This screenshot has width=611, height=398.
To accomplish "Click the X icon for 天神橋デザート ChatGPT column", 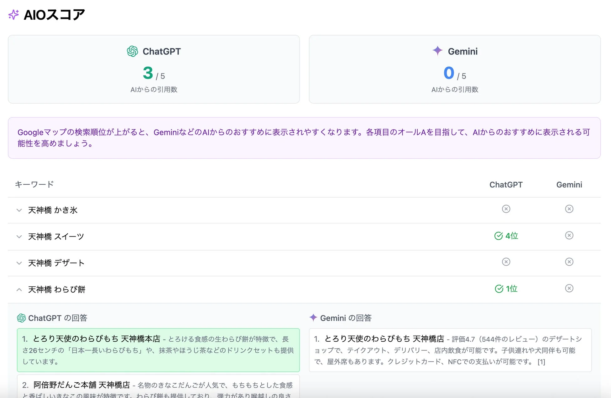I will pyautogui.click(x=506, y=262).
